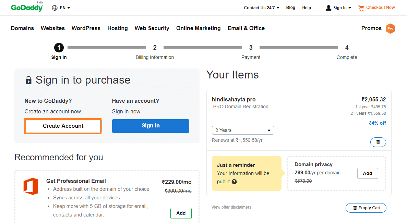Click the ₹2,055.32 total price
The height and width of the screenshot is (223, 407).
point(374,100)
